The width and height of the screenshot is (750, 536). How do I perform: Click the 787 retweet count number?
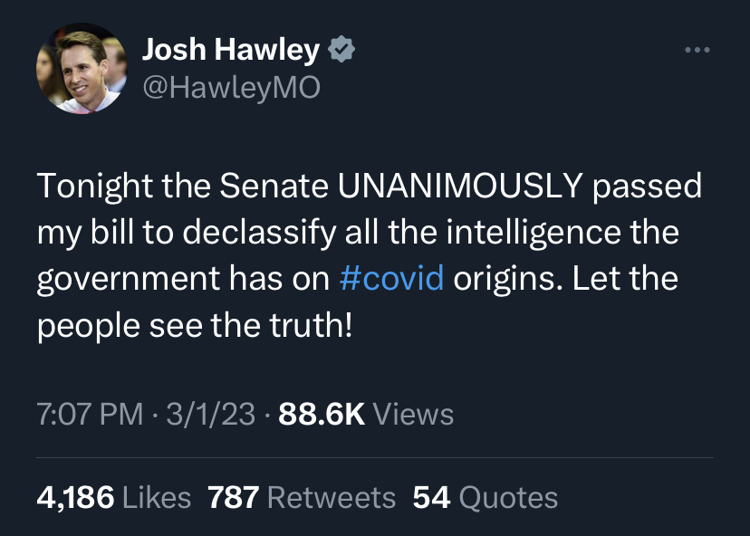[234, 497]
